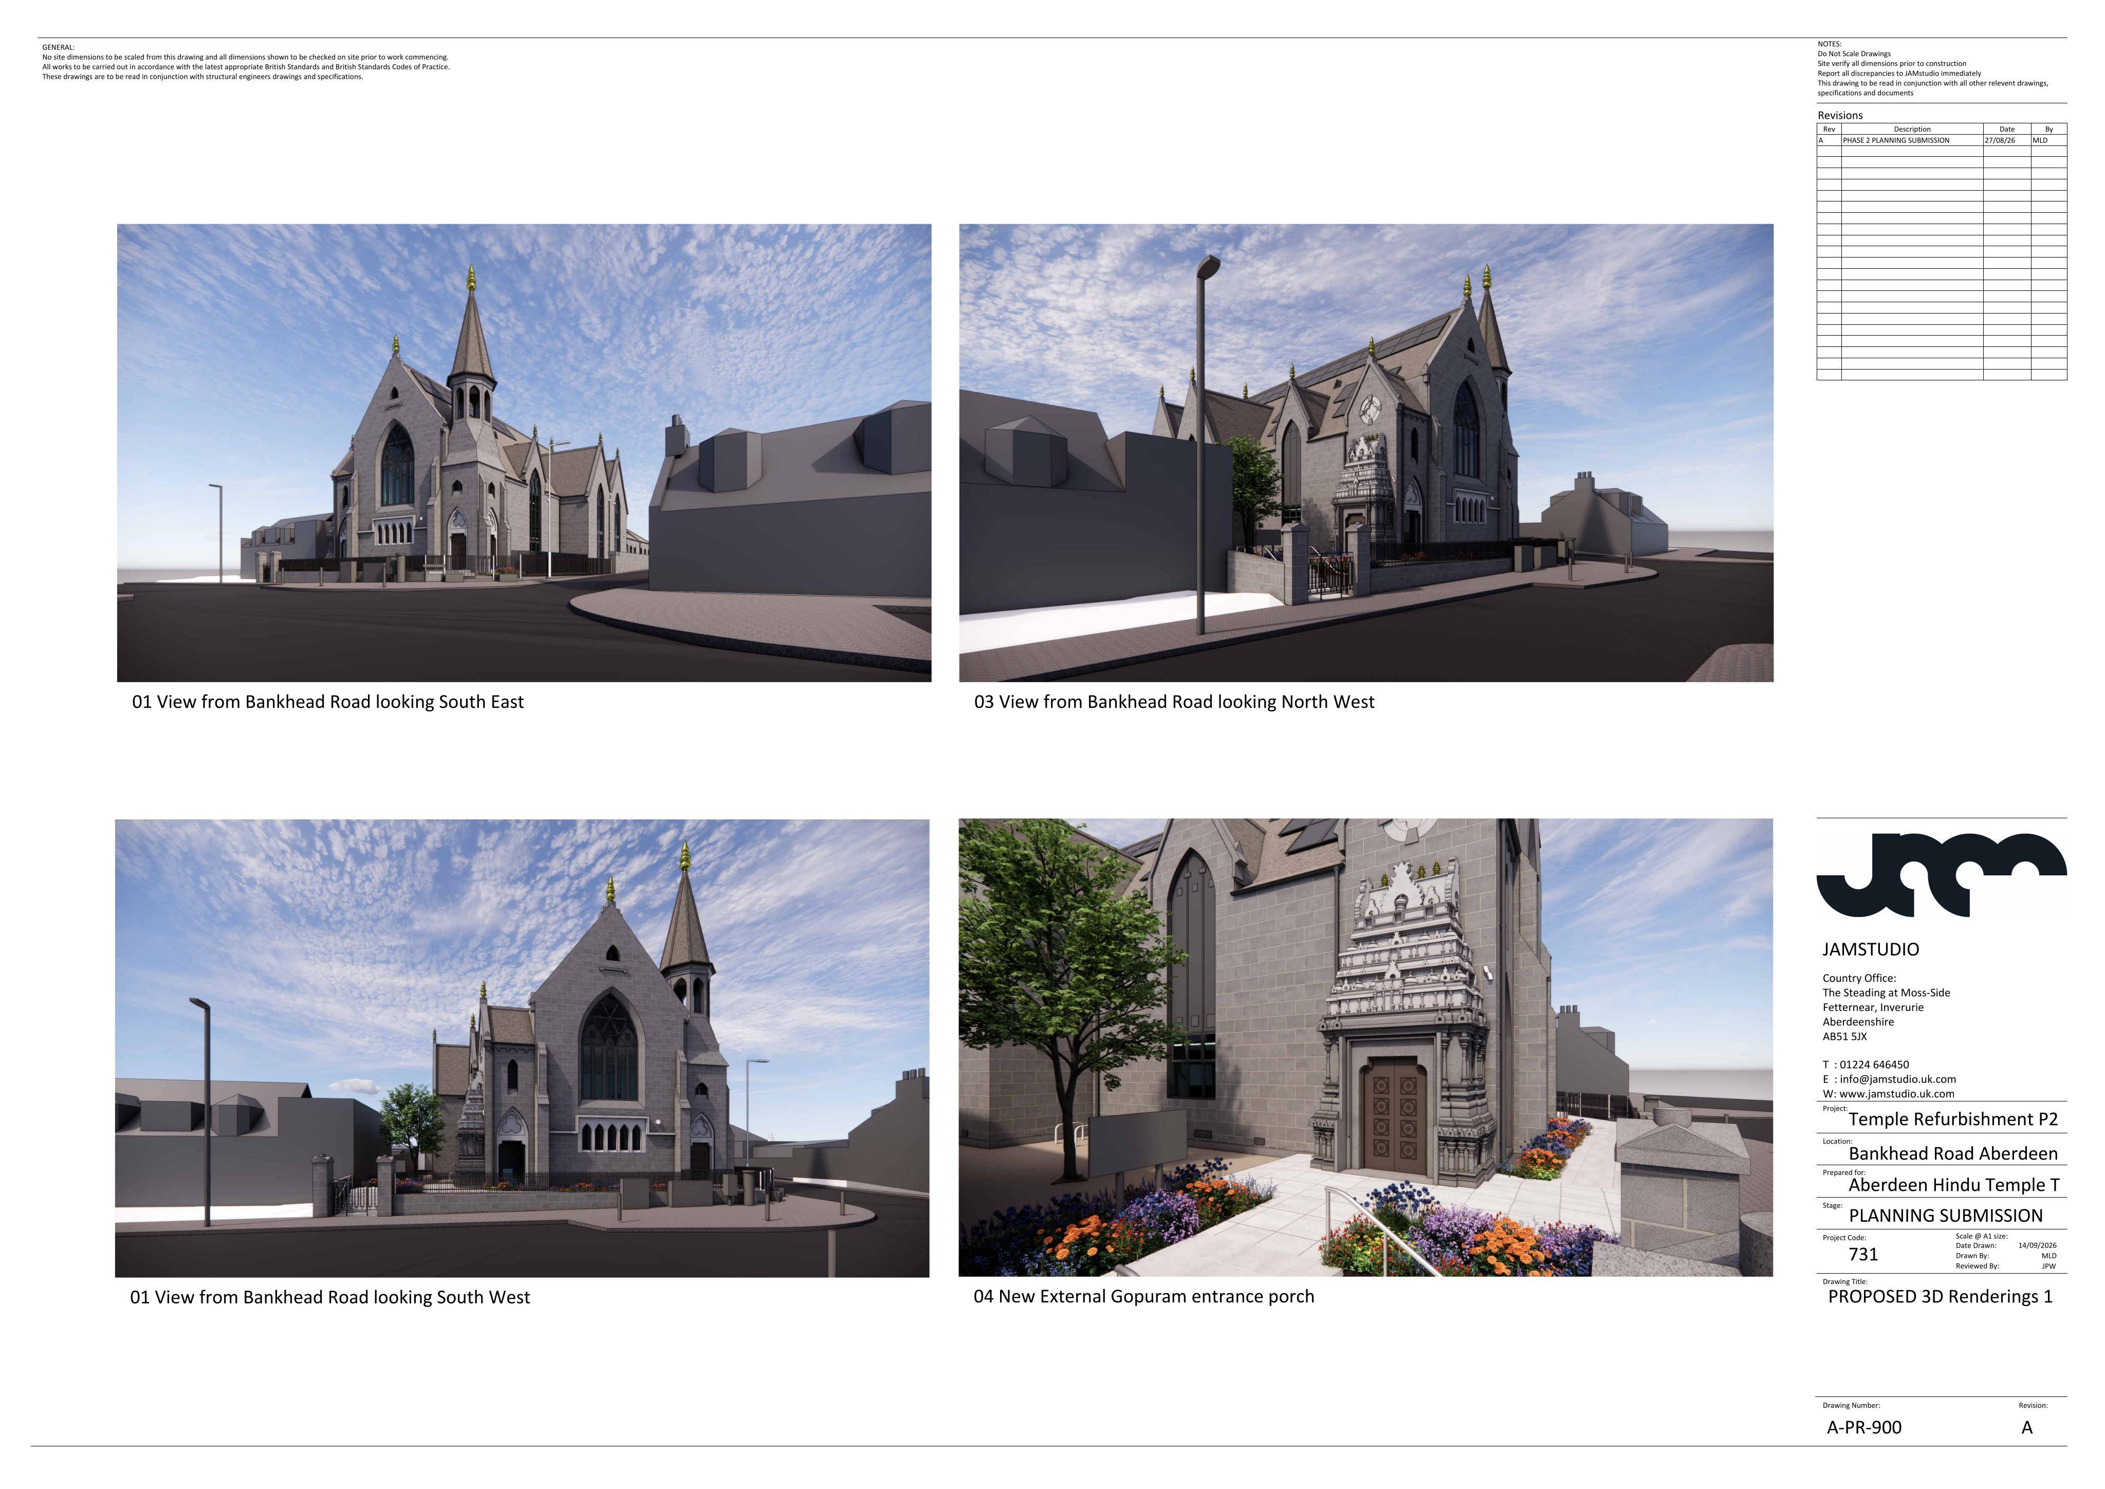Select drawing title 'PROPOSED 3D Renderings 1'
The width and height of the screenshot is (2105, 1489).
[1940, 1296]
